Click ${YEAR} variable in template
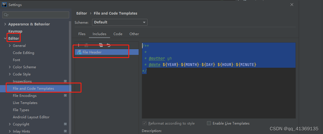The height and width of the screenshot is (134, 323). pos(170,65)
